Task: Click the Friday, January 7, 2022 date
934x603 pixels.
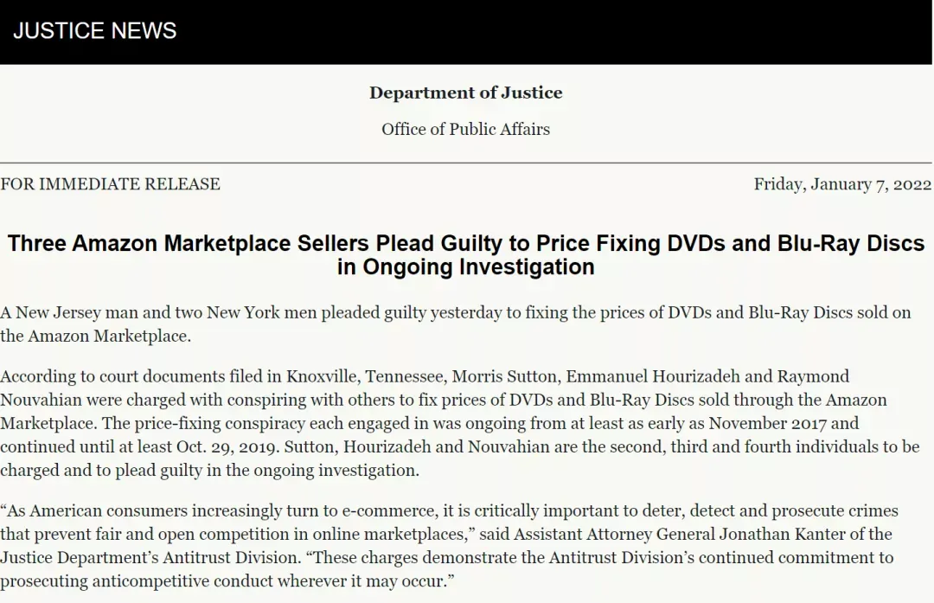Action: click(x=842, y=184)
